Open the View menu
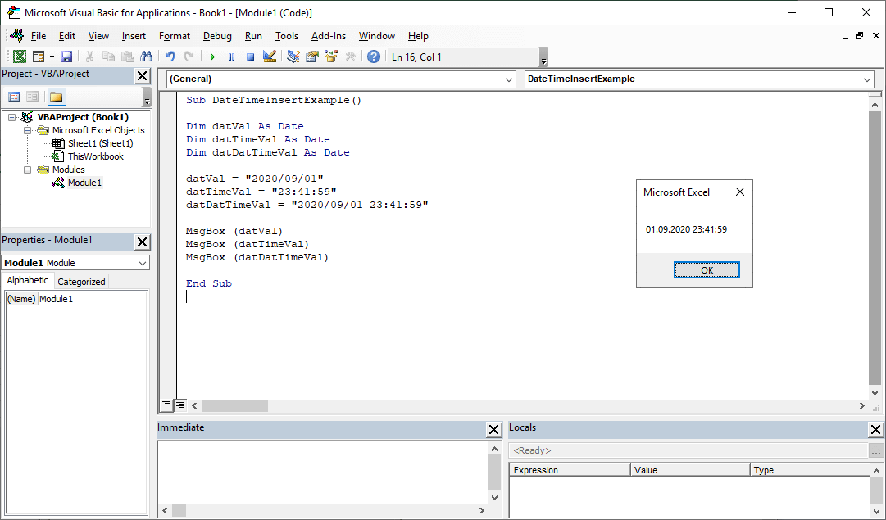Screen dimensions: 886x520 98,35
